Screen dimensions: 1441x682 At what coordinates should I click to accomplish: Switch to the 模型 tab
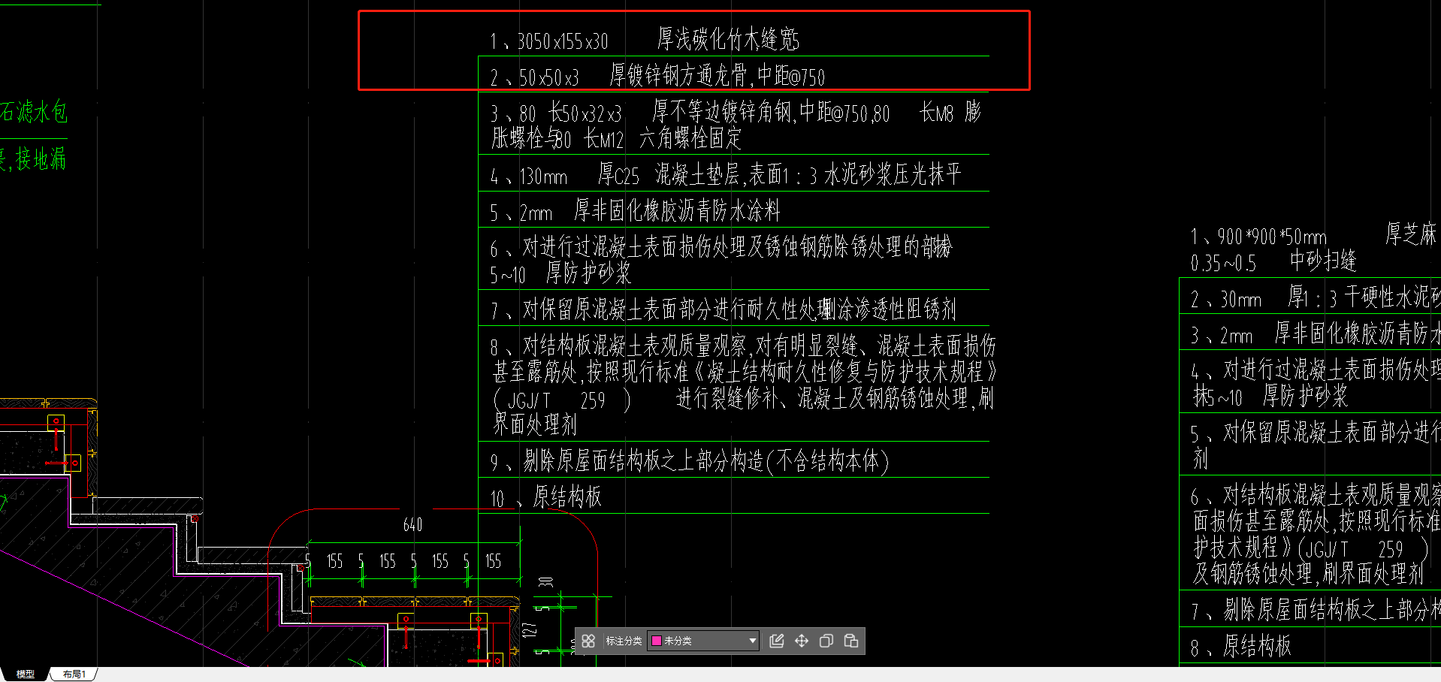click(26, 674)
